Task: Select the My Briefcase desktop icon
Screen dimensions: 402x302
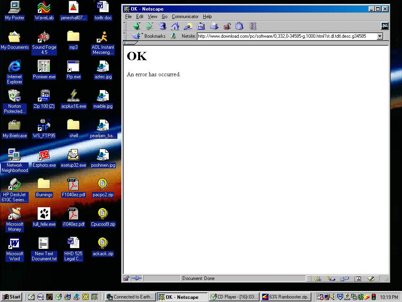Action: pyautogui.click(x=15, y=129)
